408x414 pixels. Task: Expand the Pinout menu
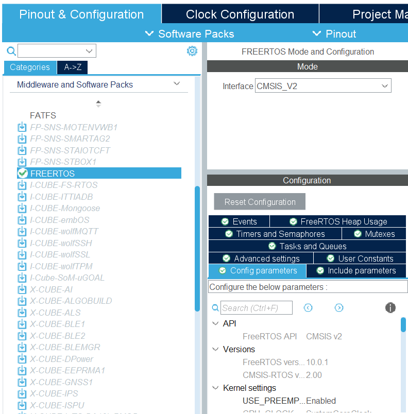point(334,34)
